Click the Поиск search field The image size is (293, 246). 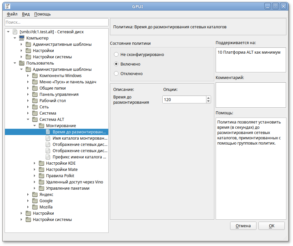pyautogui.click(x=56, y=22)
